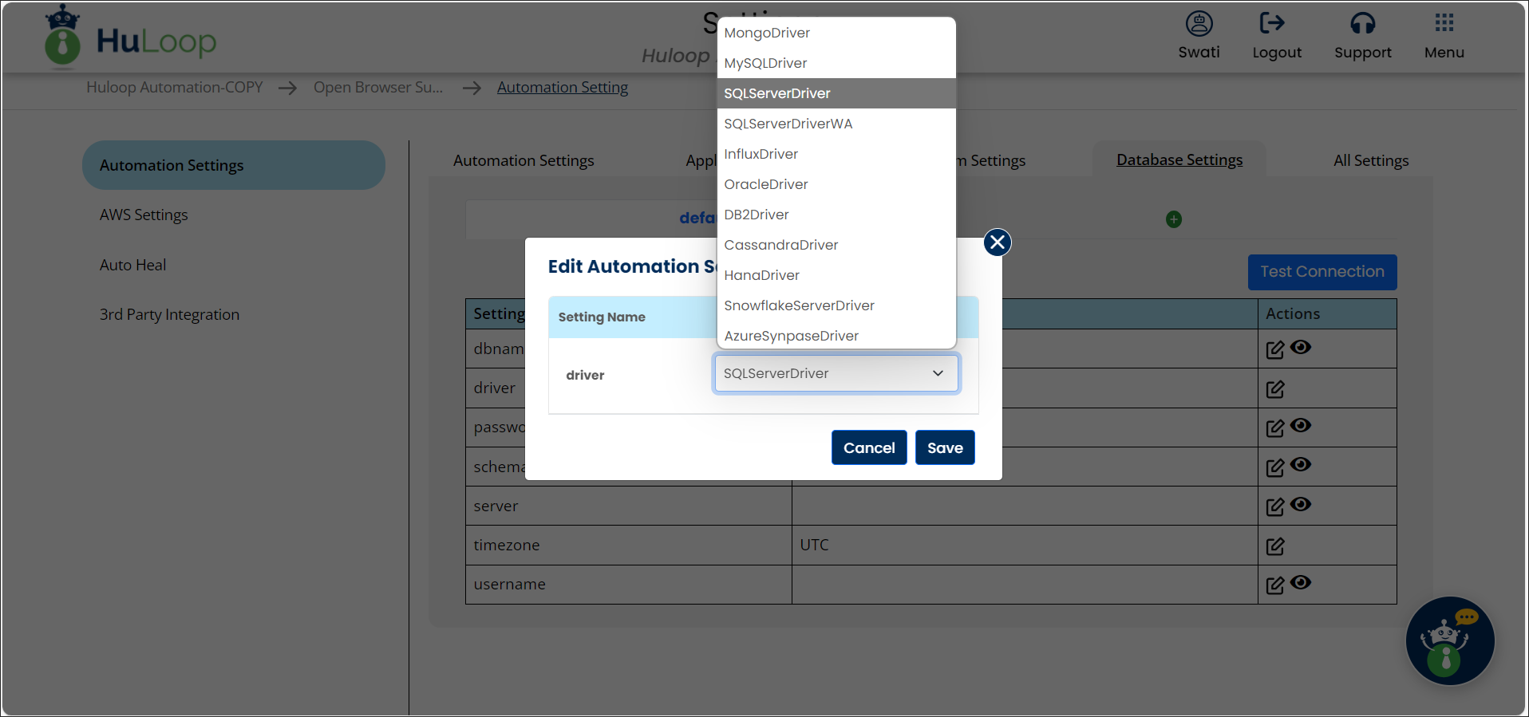Edit the dbname setting row
The width and height of the screenshot is (1529, 717).
pos(1274,349)
